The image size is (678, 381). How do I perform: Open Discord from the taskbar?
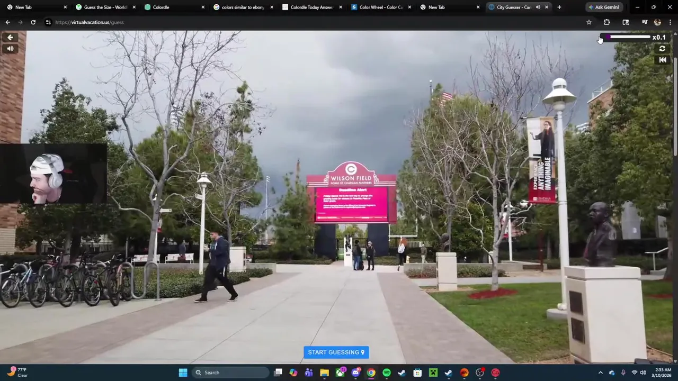355,373
